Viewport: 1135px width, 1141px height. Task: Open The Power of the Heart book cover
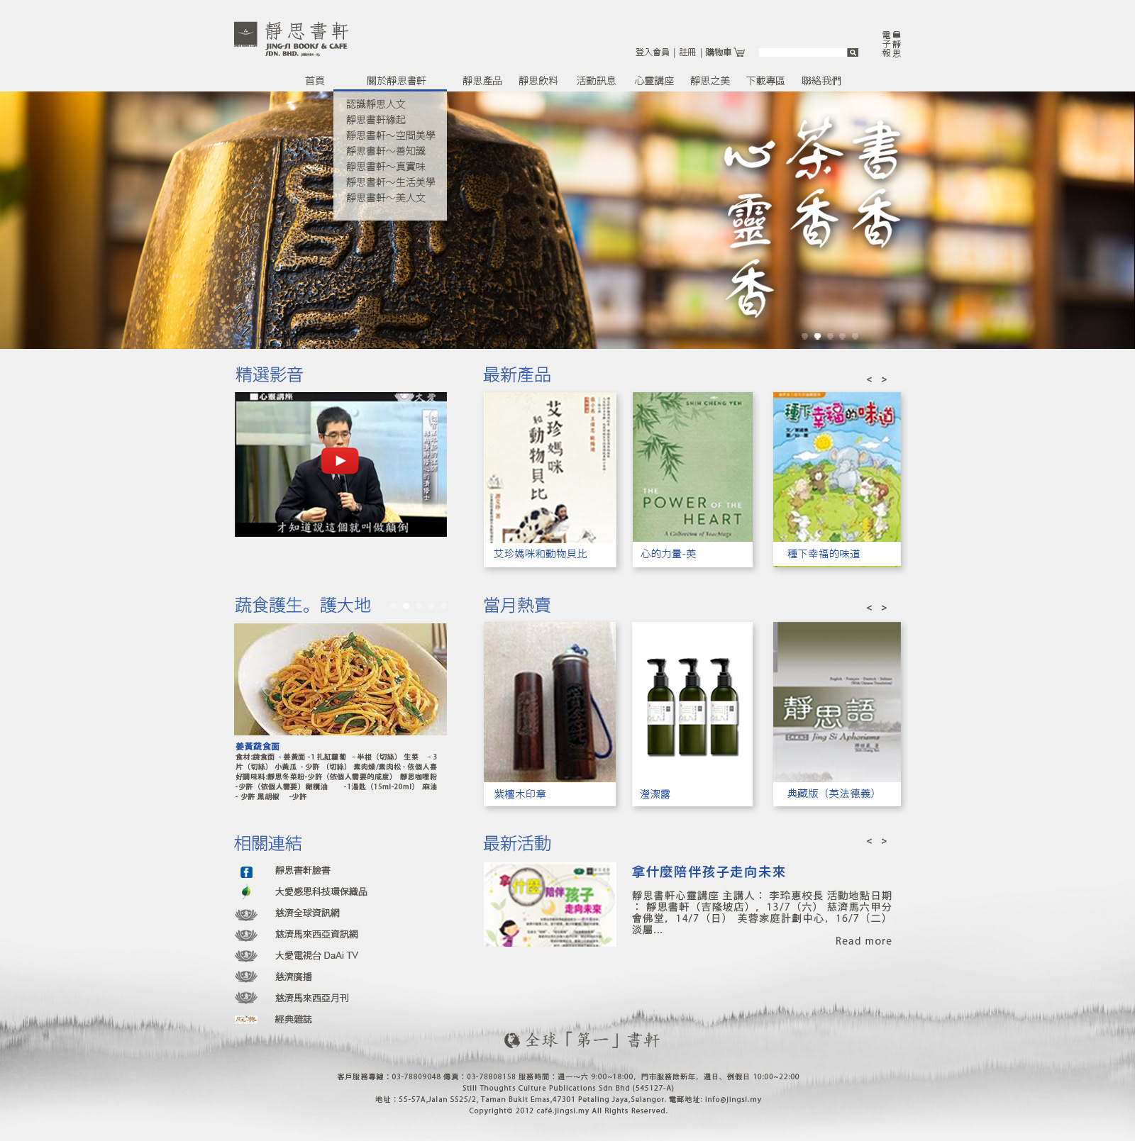click(692, 467)
